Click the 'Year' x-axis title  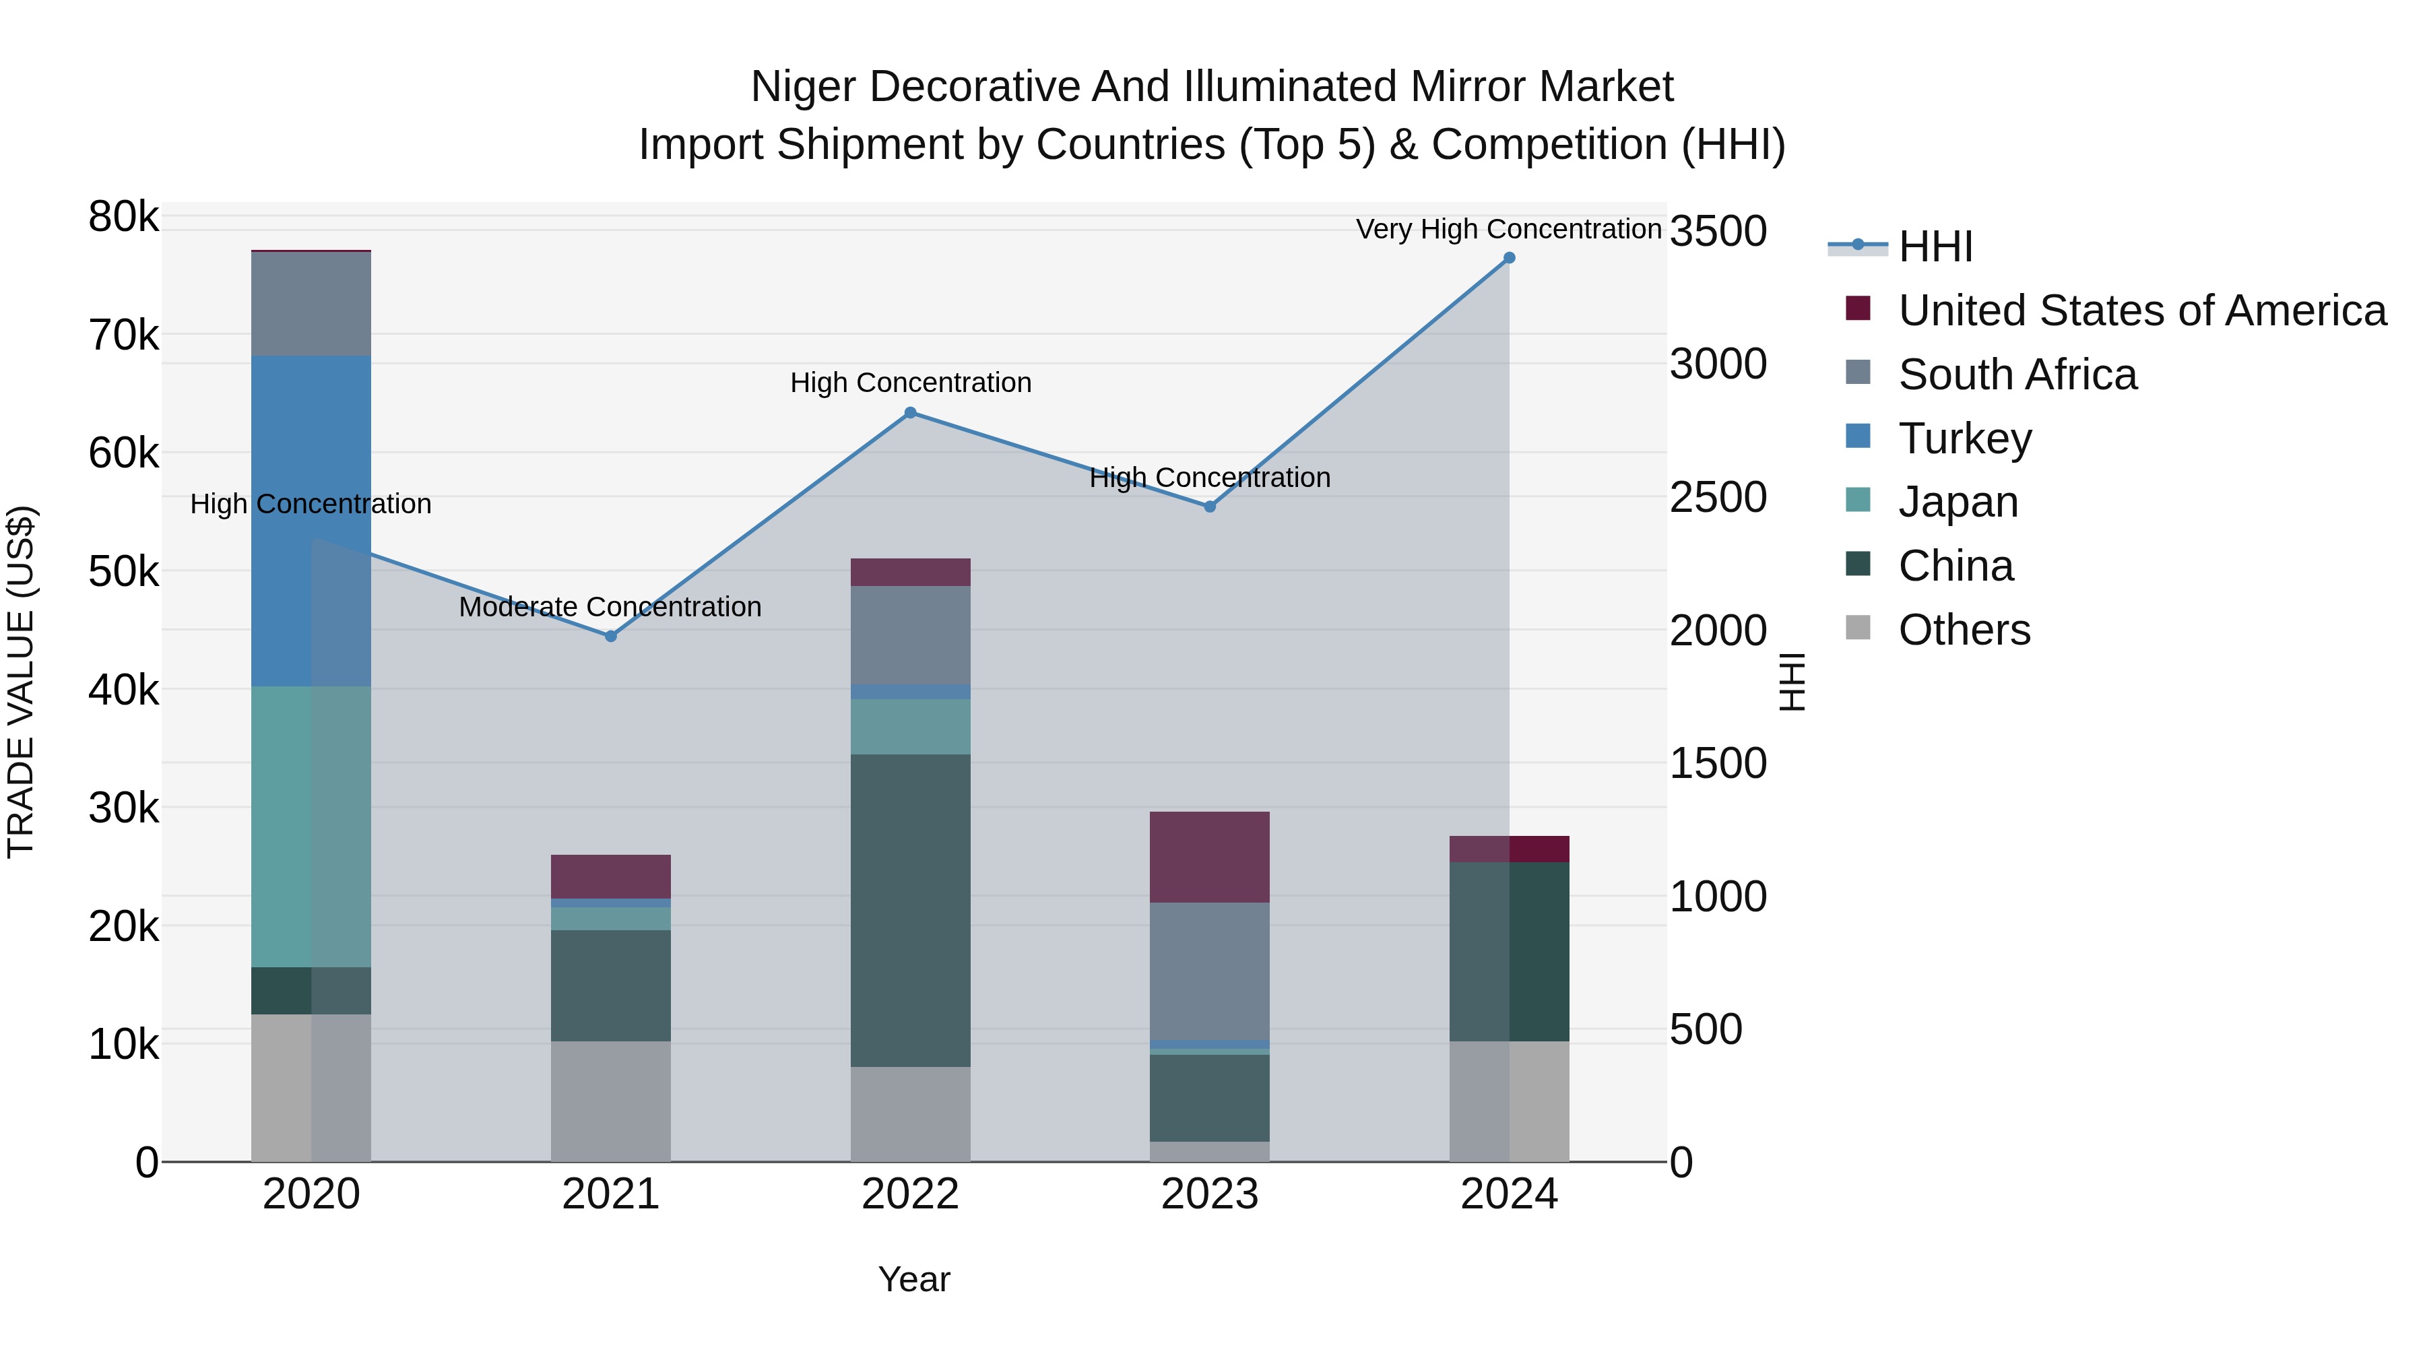tap(914, 1280)
